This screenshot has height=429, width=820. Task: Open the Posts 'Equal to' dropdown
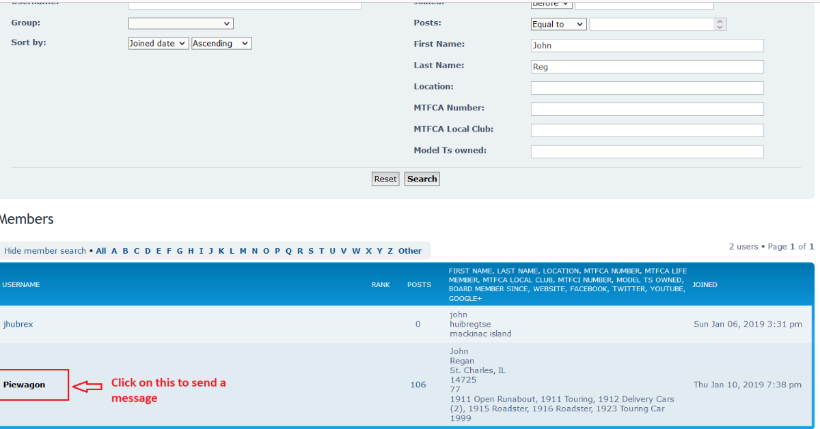[558, 25]
